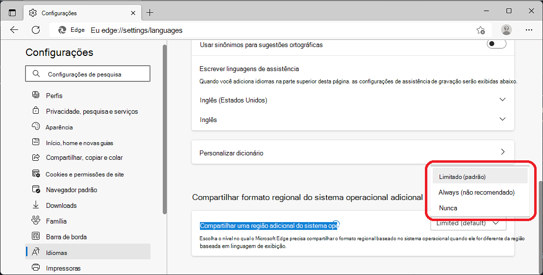The height and width of the screenshot is (275, 543).
Task: Click the address bar URL edge://settings/languages
Action: click(136, 30)
